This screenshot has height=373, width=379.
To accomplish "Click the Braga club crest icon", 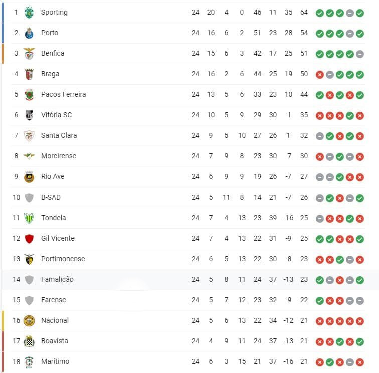I will tap(29, 74).
